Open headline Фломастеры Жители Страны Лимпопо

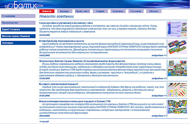click(82, 61)
